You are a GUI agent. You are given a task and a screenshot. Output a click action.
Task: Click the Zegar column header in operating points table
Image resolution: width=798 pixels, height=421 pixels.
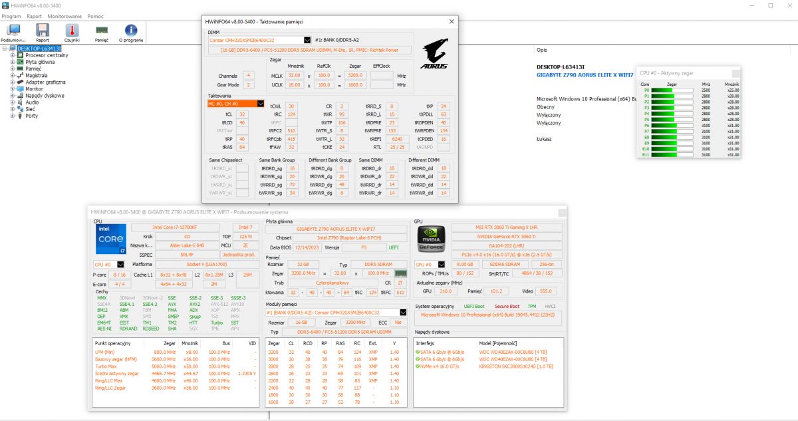(170, 343)
